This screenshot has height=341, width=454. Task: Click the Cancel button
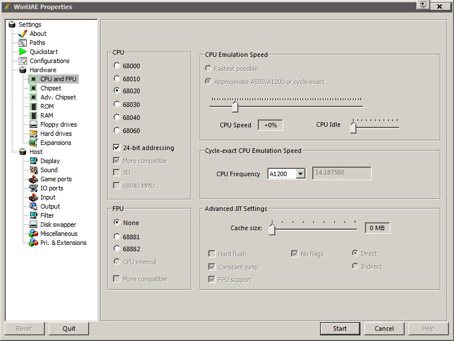point(384,328)
